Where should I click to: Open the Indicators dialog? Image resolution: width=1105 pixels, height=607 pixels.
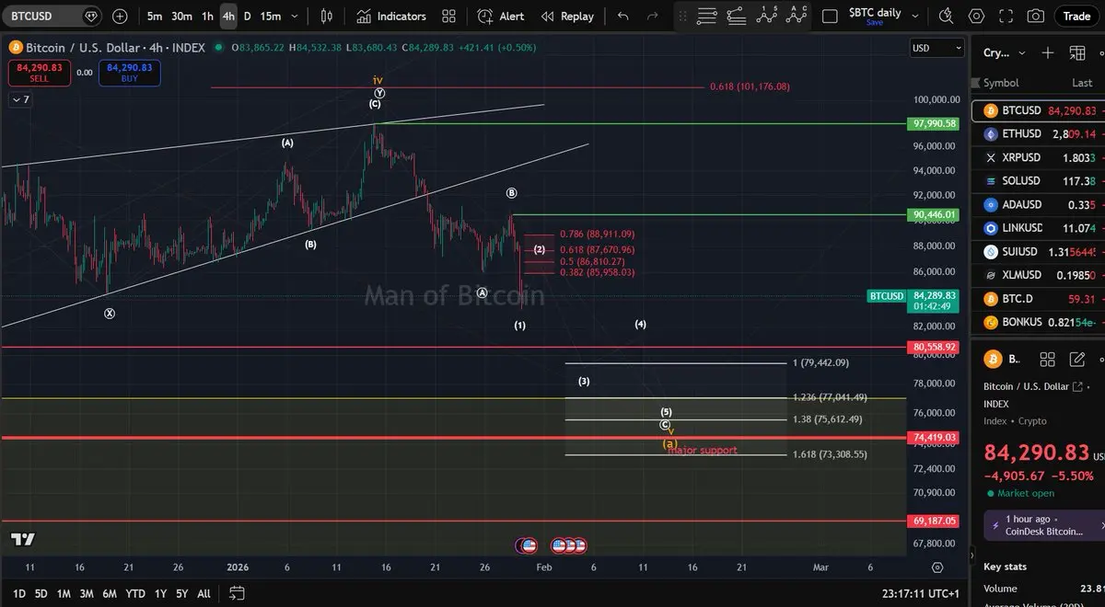pyautogui.click(x=391, y=16)
